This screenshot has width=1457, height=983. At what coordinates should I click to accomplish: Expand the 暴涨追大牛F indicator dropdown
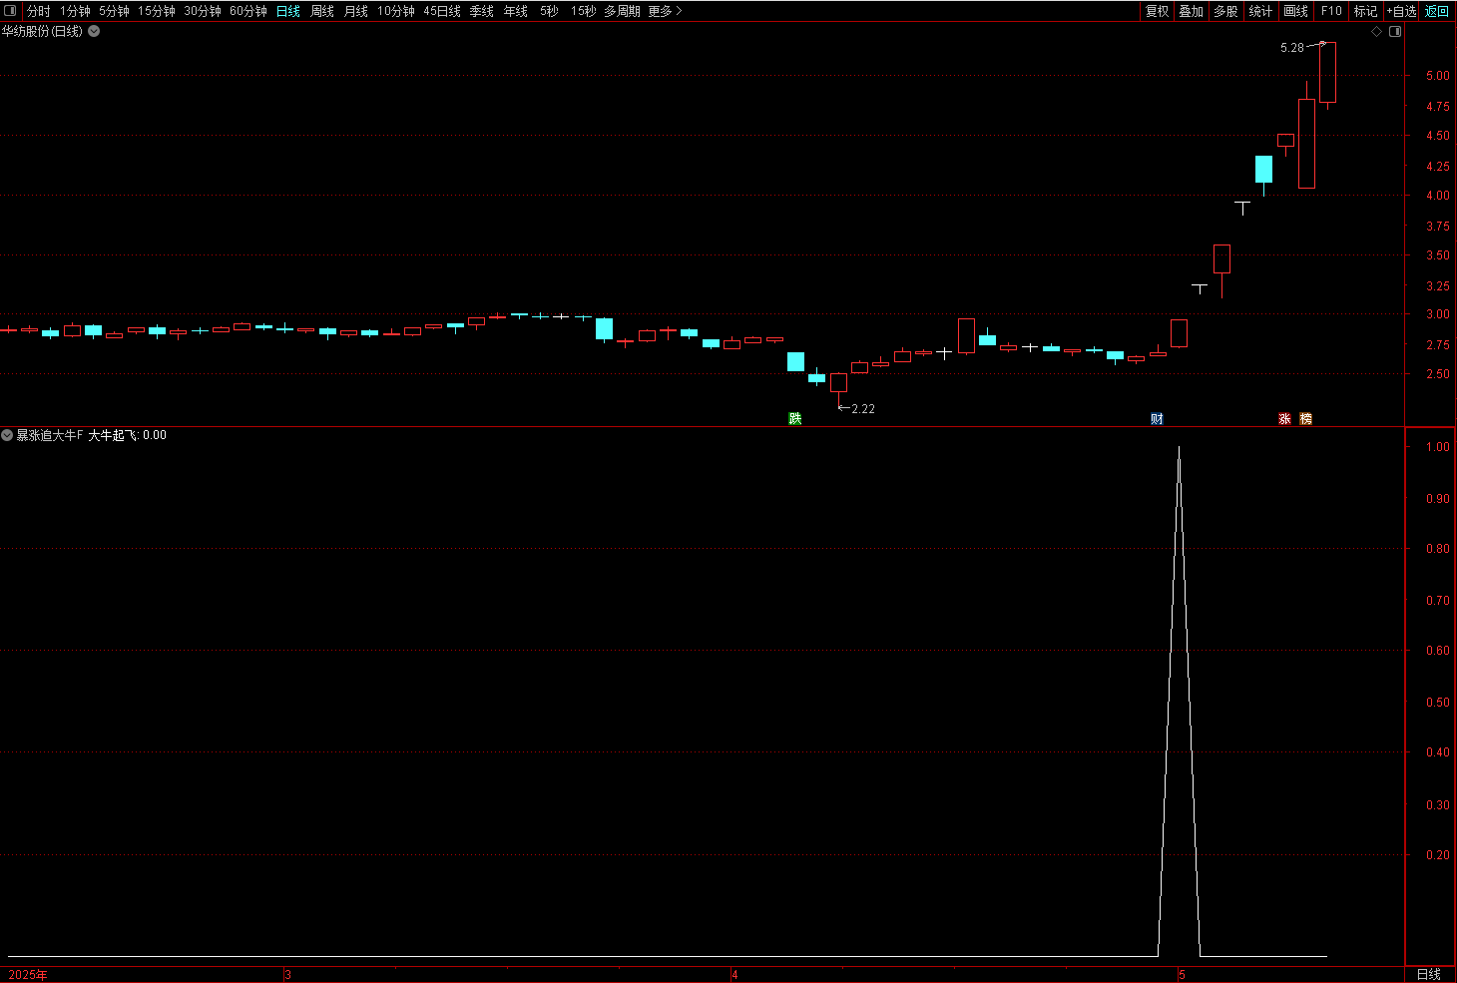pyautogui.click(x=7, y=435)
